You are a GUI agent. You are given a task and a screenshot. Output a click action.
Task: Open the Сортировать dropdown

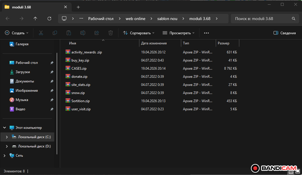coord(139,33)
